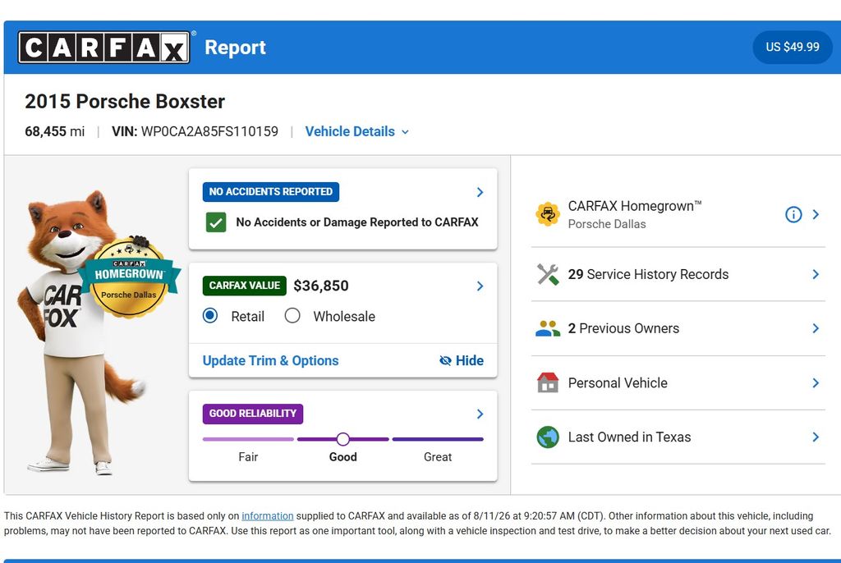Expand the CARFAX Value chevron
The image size is (841, 563).
click(480, 286)
